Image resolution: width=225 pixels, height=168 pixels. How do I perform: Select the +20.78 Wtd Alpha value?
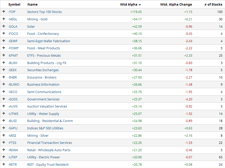pos(137,164)
